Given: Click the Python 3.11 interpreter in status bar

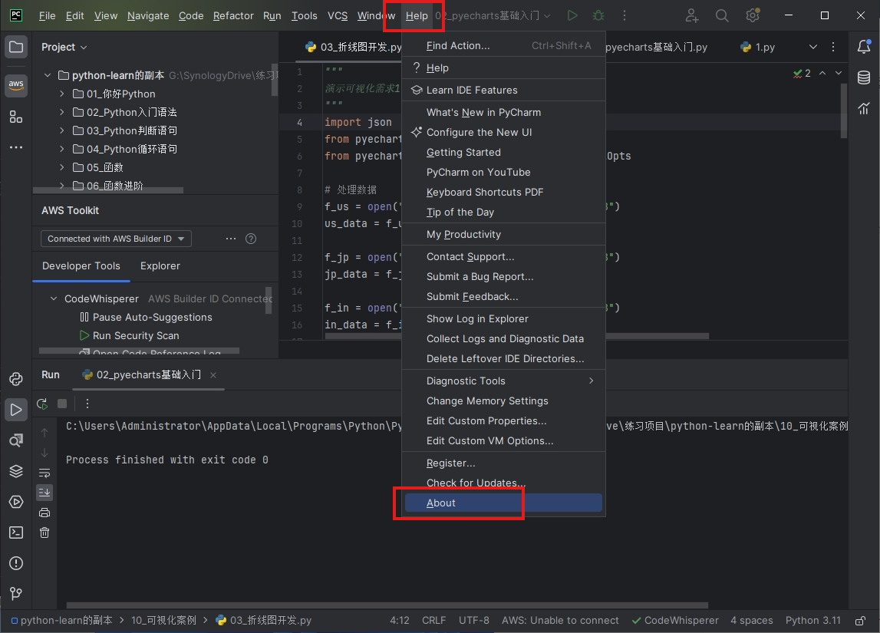Looking at the screenshot, I should (812, 620).
